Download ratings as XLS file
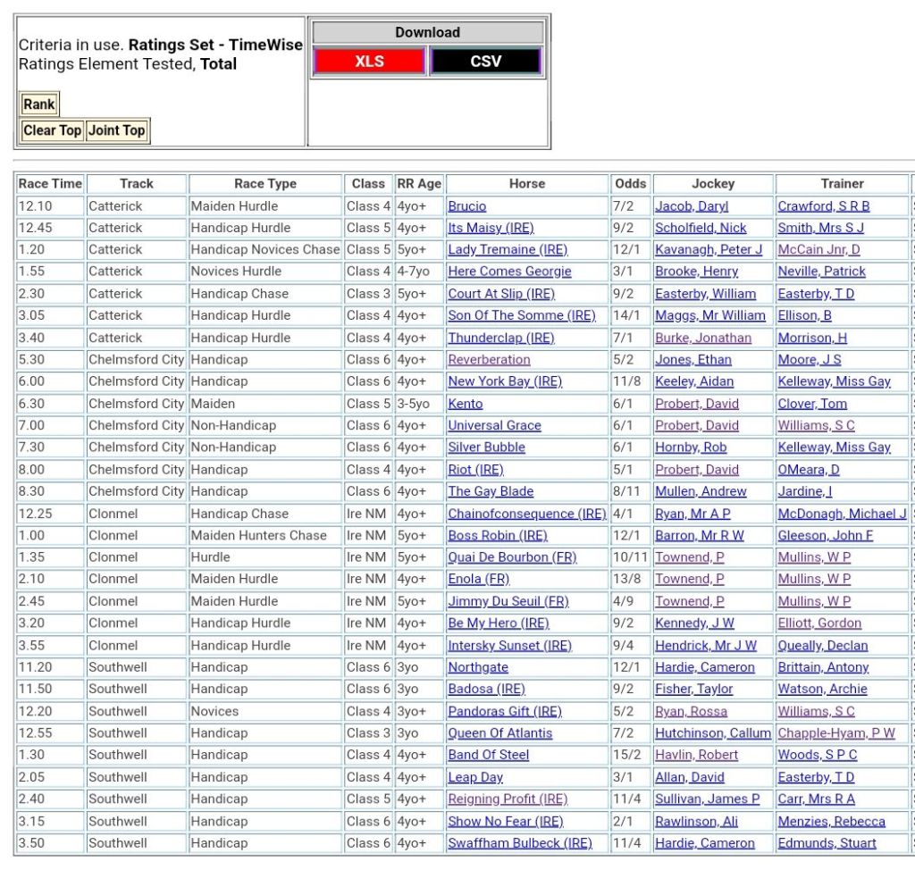This screenshot has height=870, width=915. click(x=369, y=61)
